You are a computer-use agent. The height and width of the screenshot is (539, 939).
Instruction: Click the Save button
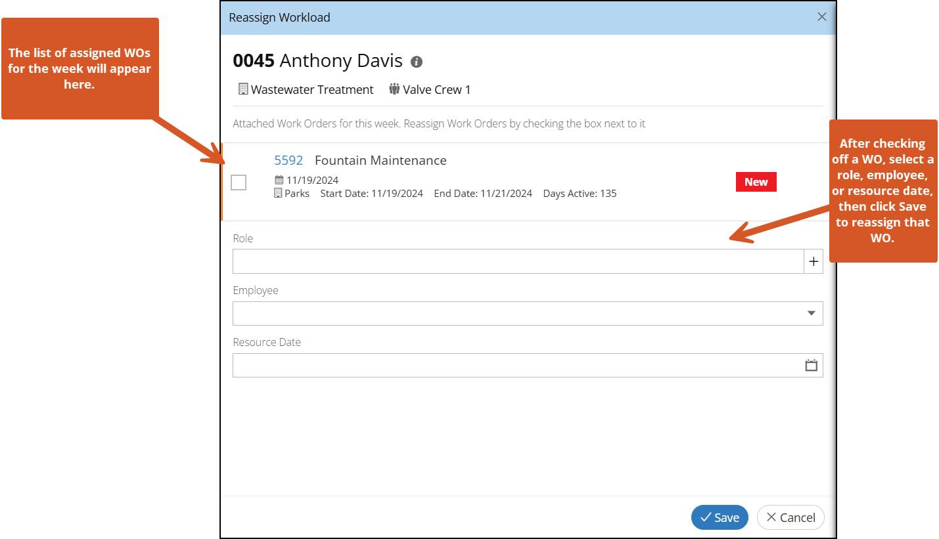pos(720,517)
